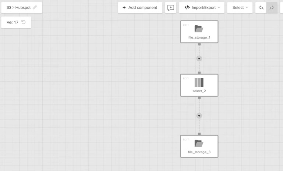Click the output port under select_2

[199, 98]
